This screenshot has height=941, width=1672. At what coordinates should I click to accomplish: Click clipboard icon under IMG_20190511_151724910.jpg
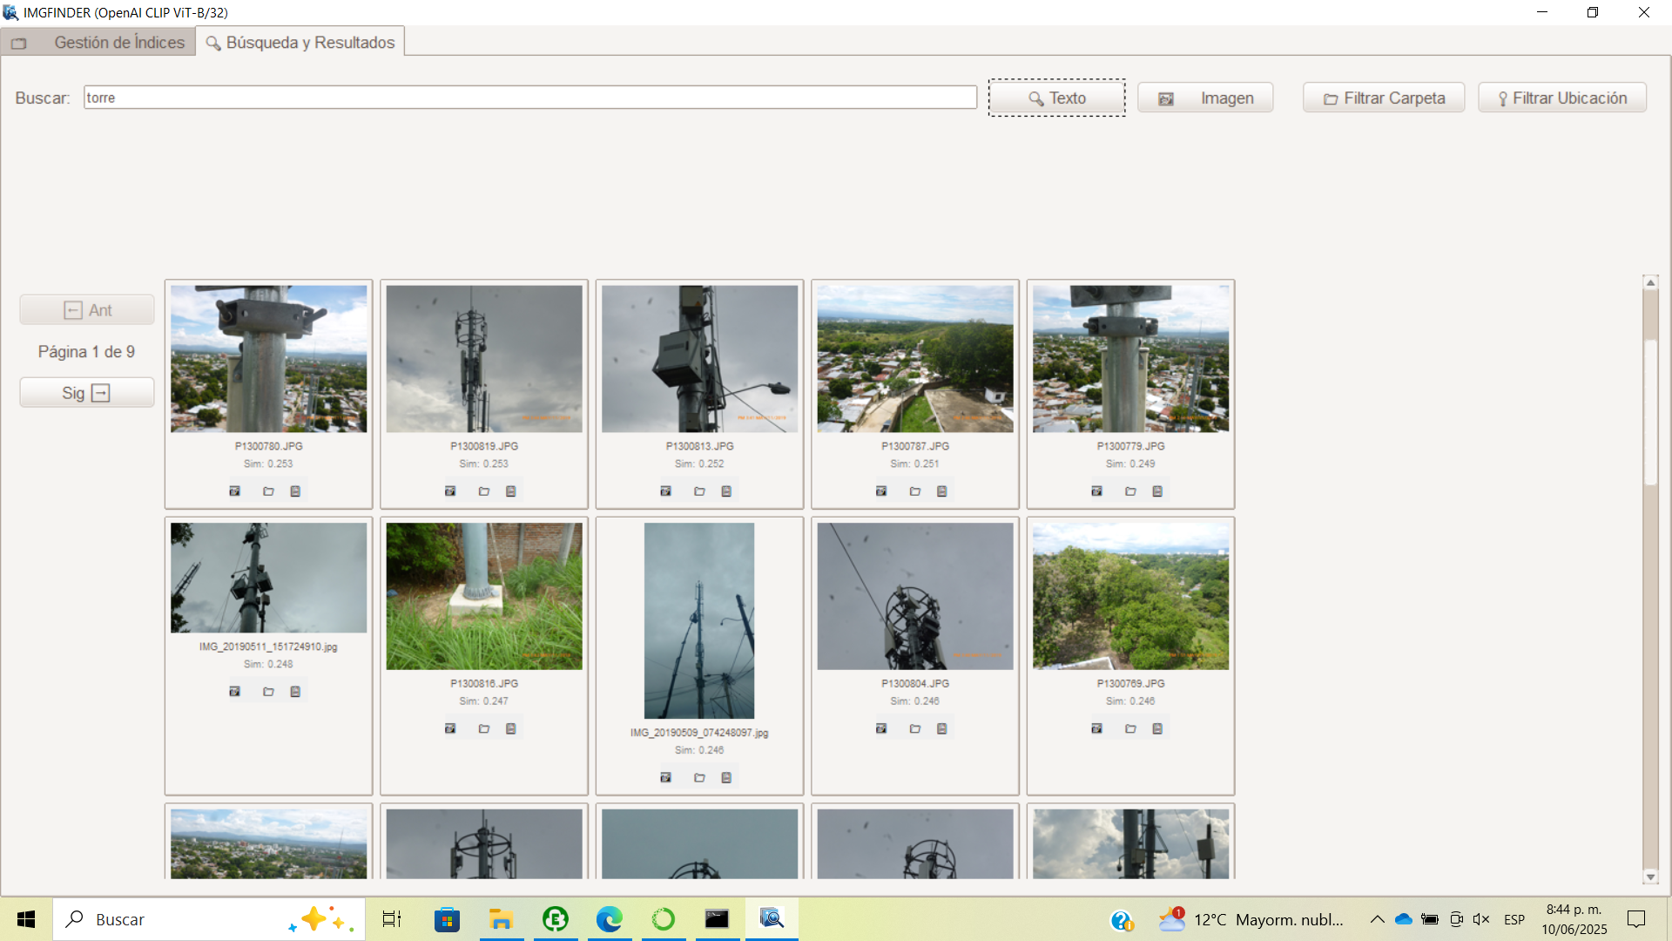click(x=295, y=692)
